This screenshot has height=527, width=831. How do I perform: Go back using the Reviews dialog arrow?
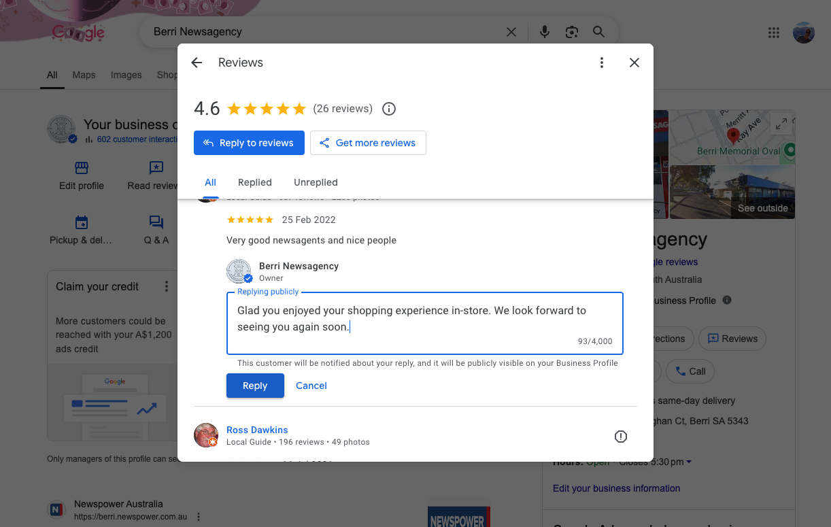(197, 63)
